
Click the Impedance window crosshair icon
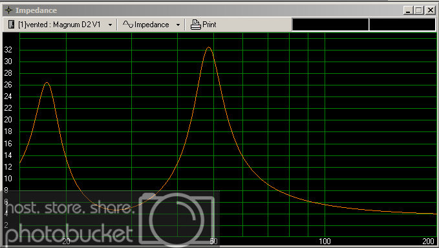(x=8, y=10)
